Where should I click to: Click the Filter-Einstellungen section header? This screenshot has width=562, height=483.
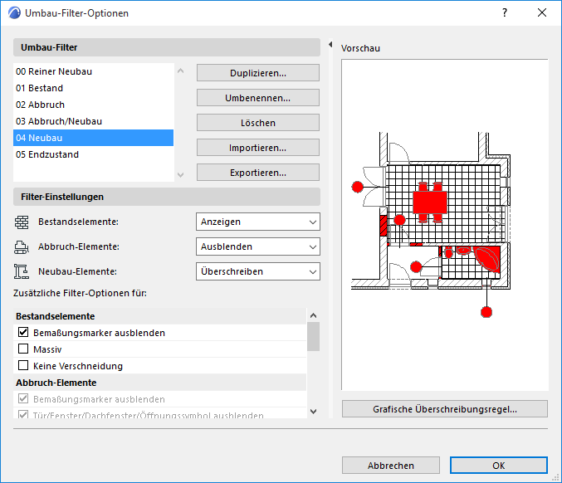point(167,197)
